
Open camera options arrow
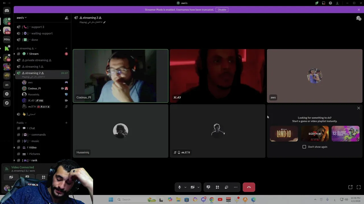point(198,187)
